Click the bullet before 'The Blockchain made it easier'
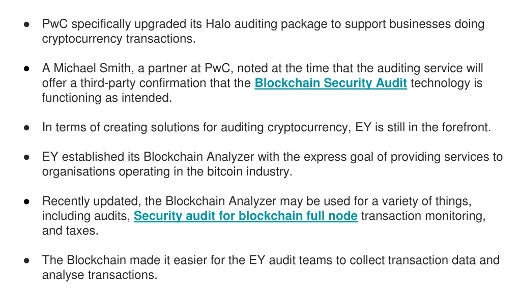 click(26, 260)
